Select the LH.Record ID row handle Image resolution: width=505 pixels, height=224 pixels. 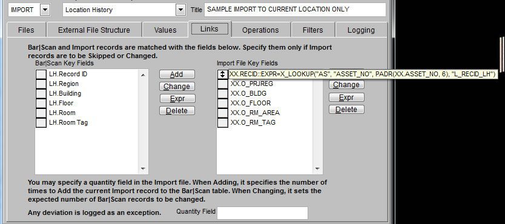(41, 74)
